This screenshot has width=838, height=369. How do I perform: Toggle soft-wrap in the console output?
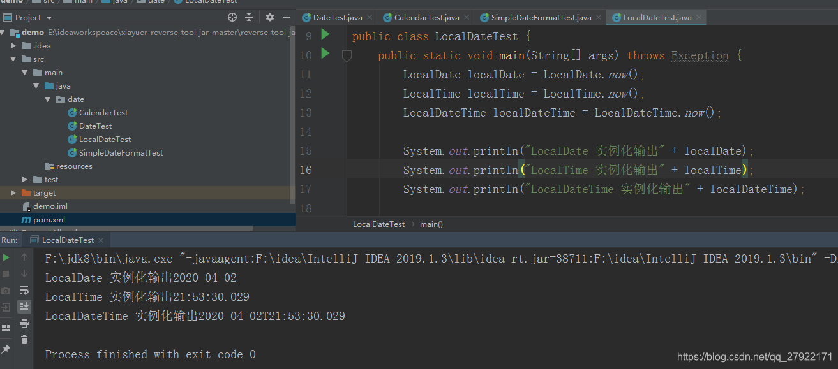(x=24, y=291)
